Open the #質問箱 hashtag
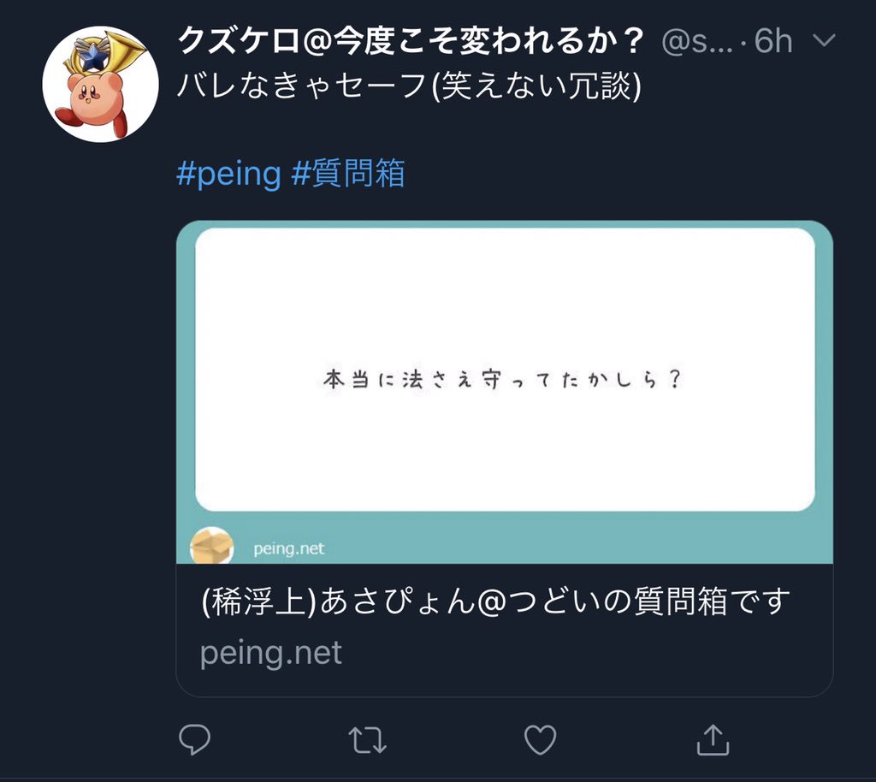The width and height of the screenshot is (876, 782). point(348,173)
